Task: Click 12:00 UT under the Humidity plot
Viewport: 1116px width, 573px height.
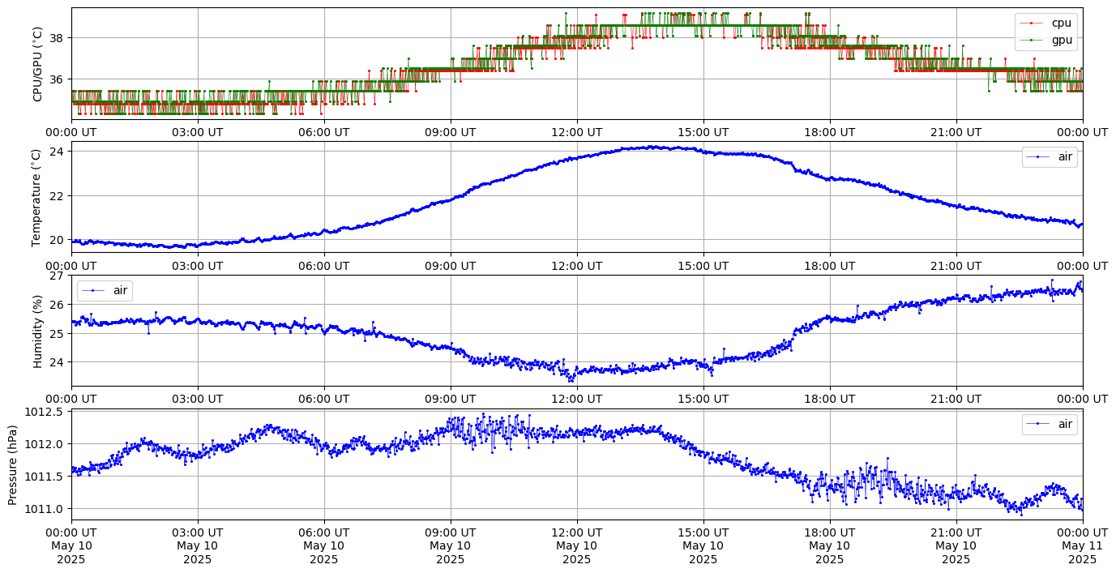Action: 577,399
